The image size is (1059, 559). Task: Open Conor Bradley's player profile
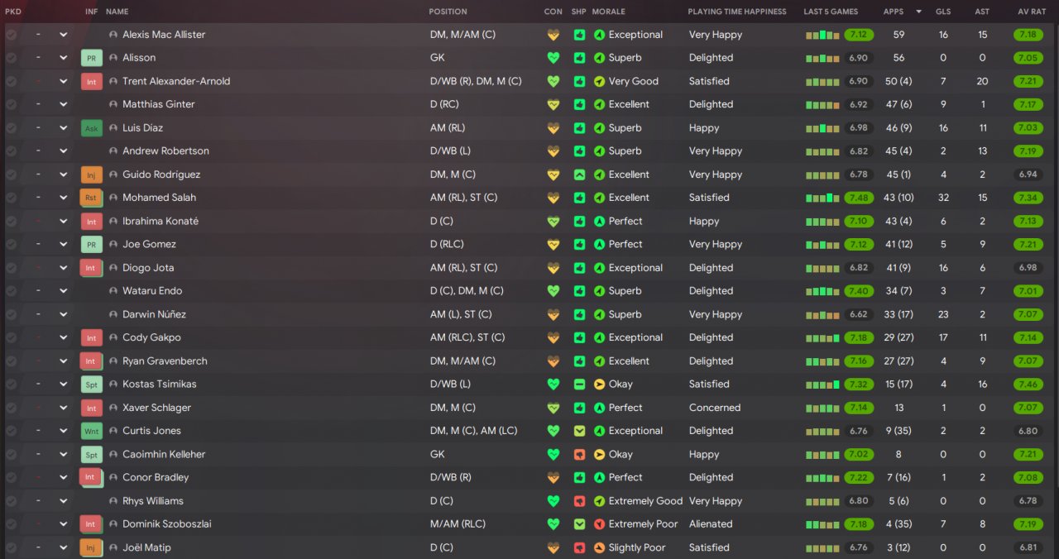(156, 478)
